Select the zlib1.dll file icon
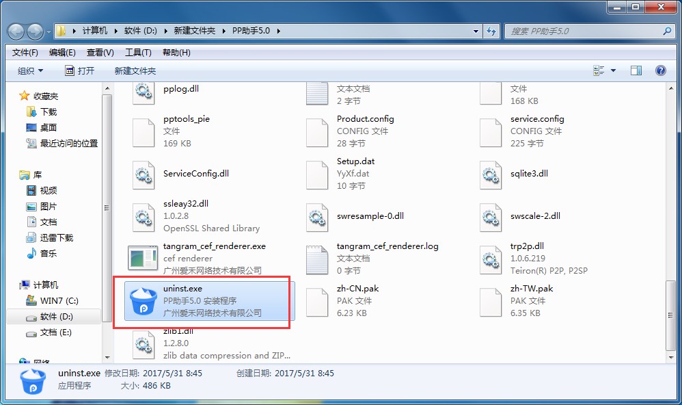 click(x=143, y=344)
